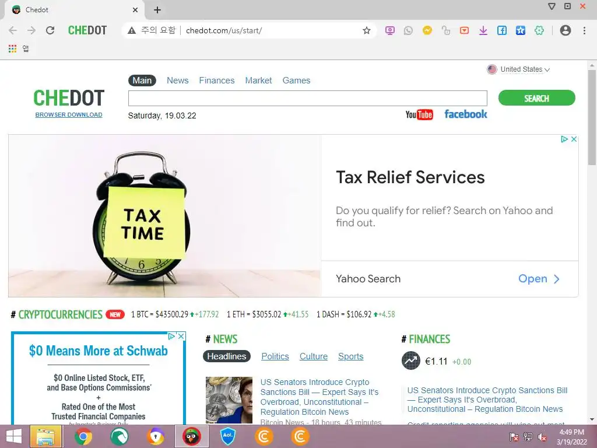597x448 pixels.
Task: Open File Explorer from the taskbar
Action: [x=45, y=436]
